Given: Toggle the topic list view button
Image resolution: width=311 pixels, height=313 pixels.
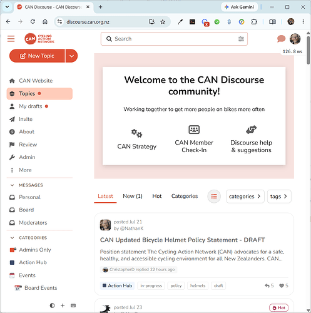Looking at the screenshot, I should [214, 197].
